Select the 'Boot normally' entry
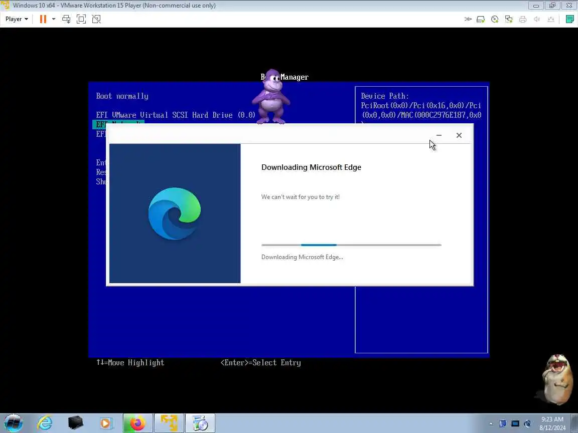Screen dimensions: 578x433 pyautogui.click(x=122, y=96)
